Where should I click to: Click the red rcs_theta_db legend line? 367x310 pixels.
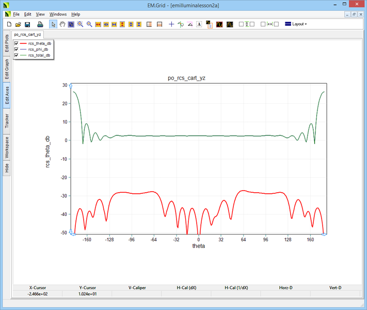[23, 43]
